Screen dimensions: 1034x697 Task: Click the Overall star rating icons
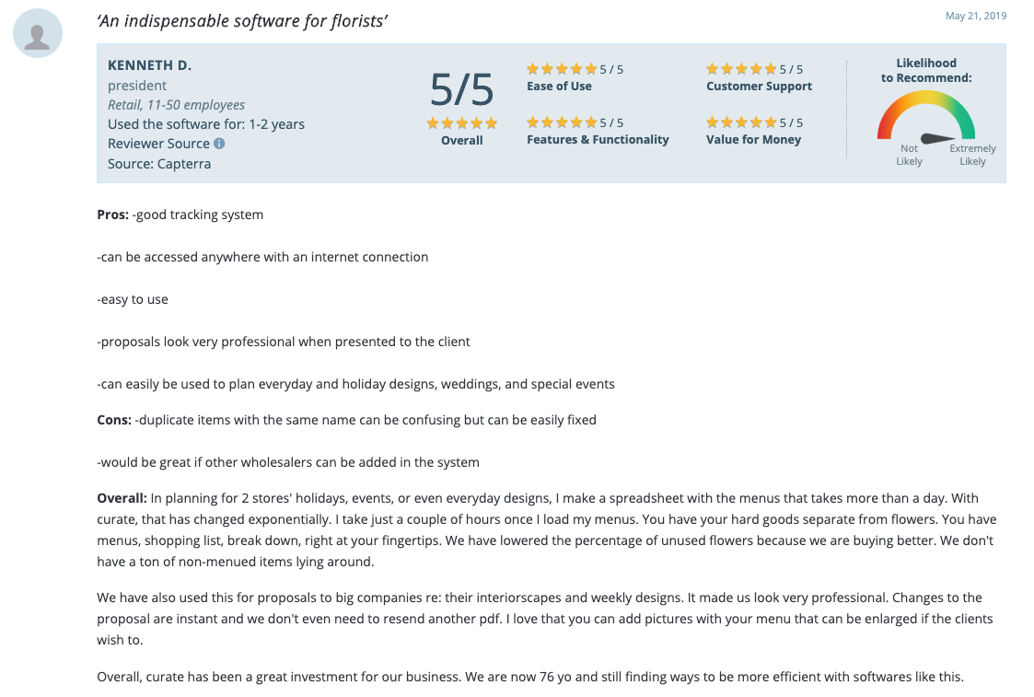tap(462, 123)
